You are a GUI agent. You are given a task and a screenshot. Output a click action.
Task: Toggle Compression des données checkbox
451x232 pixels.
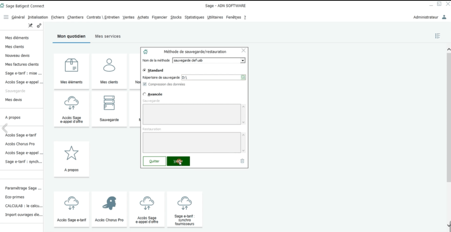(x=144, y=84)
